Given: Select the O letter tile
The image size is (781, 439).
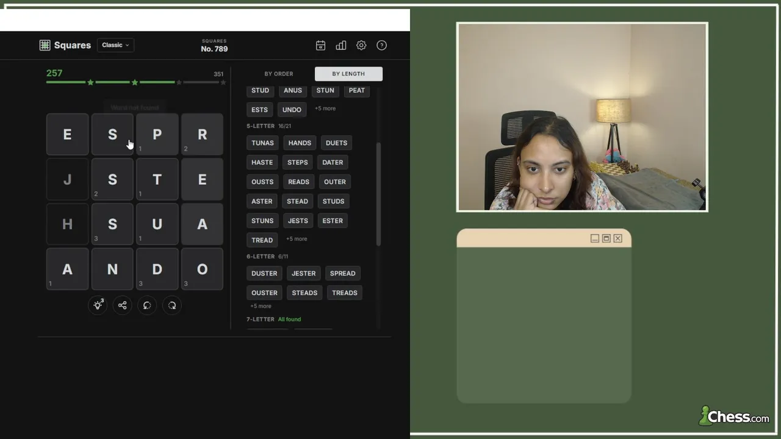Looking at the screenshot, I should click(x=202, y=269).
